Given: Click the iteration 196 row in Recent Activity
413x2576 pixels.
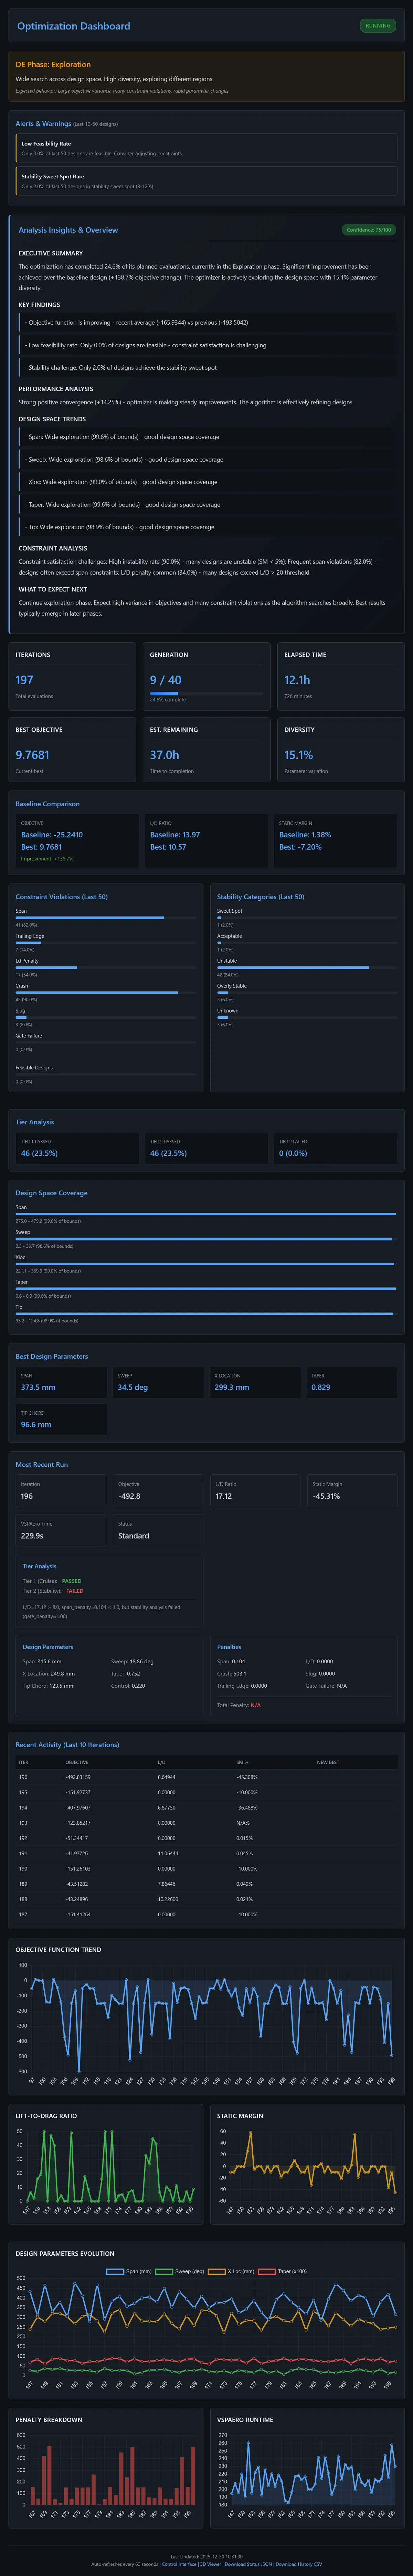Looking at the screenshot, I should pyautogui.click(x=207, y=1777).
